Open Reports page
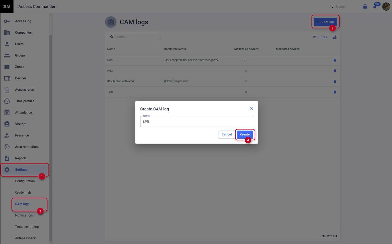392x244 pixels. pyautogui.click(x=21, y=158)
